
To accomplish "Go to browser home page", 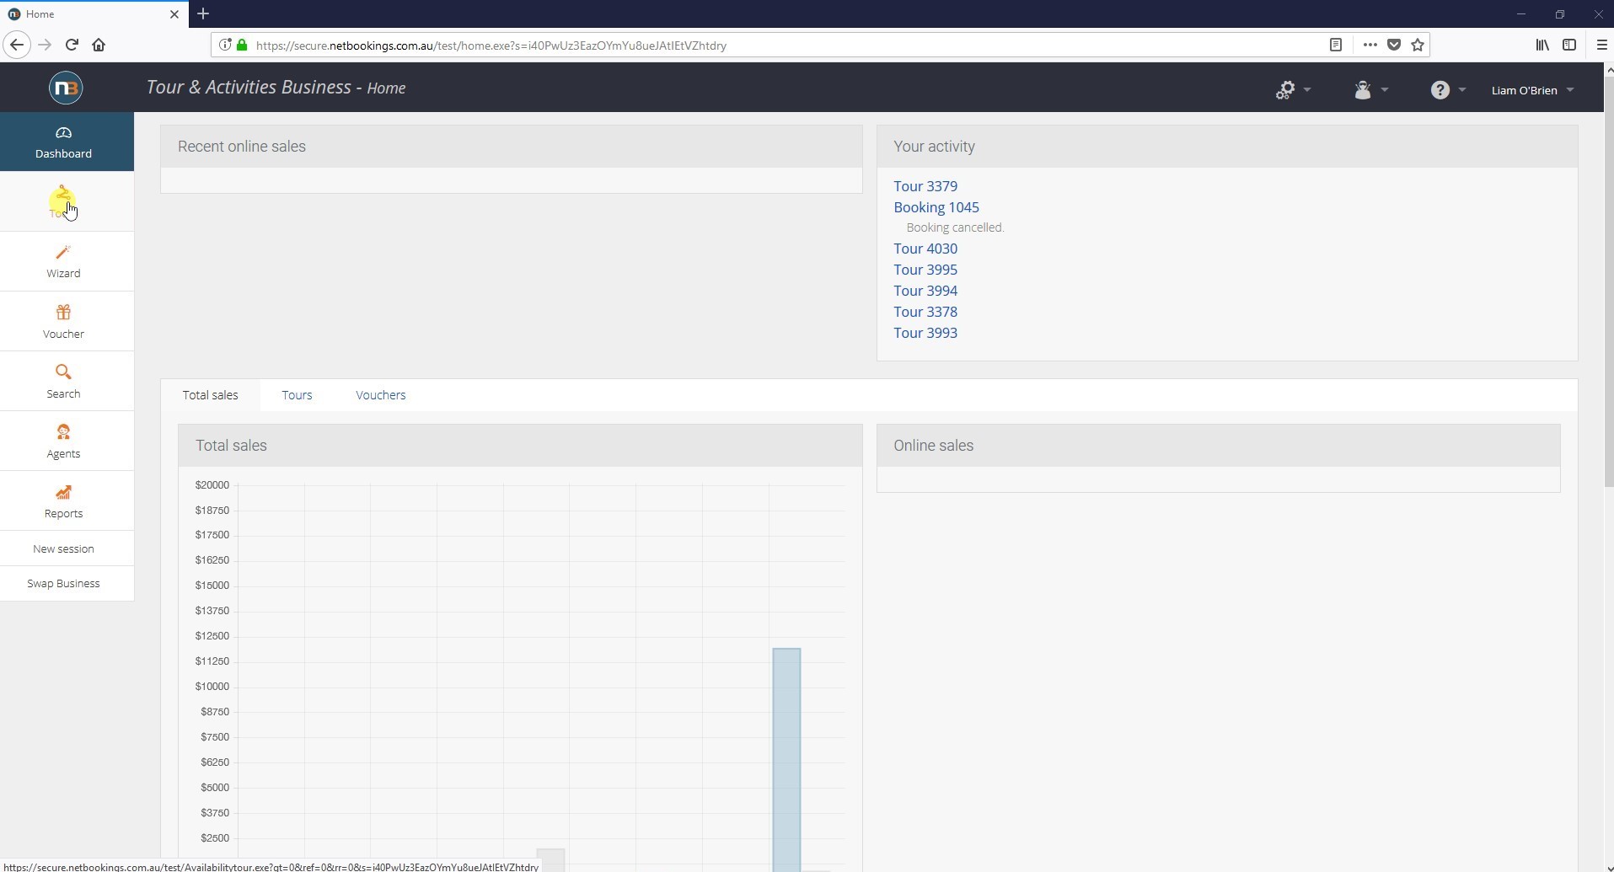I will pyautogui.click(x=99, y=45).
